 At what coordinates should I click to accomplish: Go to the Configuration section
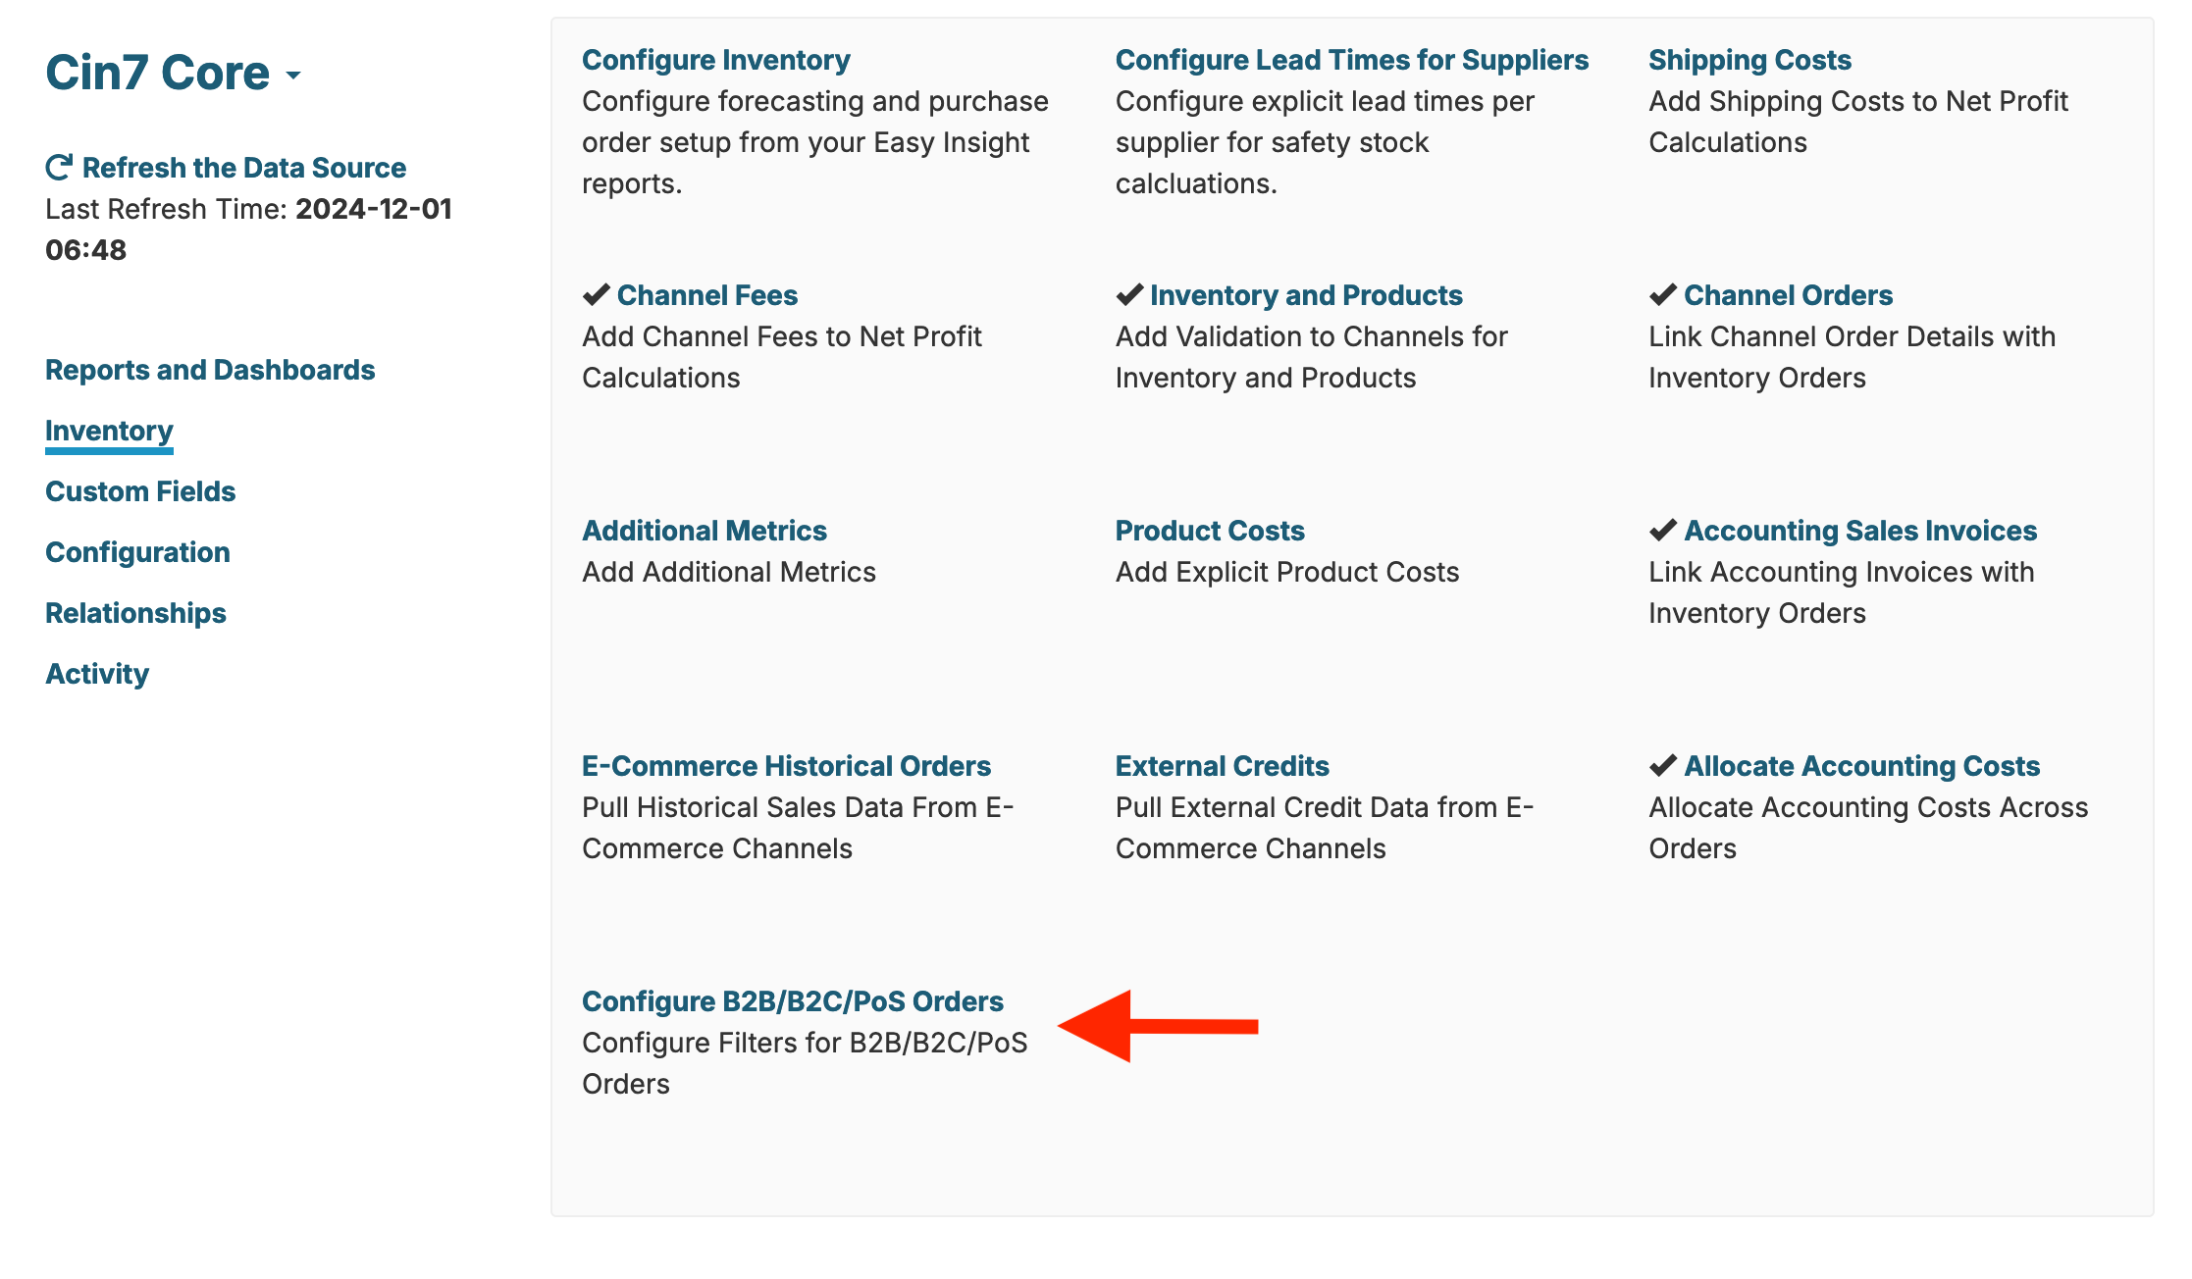(x=137, y=551)
